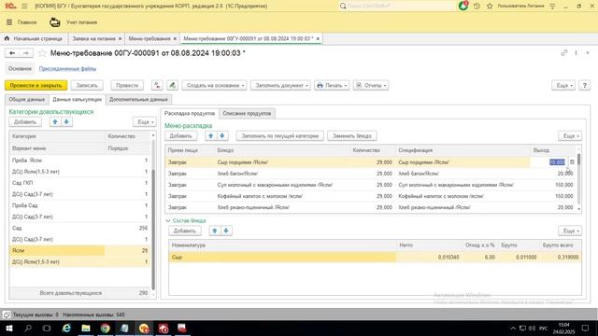Select Проба Ясли category row
The width and height of the screenshot is (598, 336).
79,161
